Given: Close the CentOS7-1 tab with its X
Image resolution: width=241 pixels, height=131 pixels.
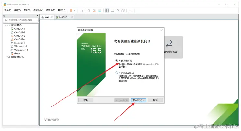Looking at the screenshot, I should [72, 17].
